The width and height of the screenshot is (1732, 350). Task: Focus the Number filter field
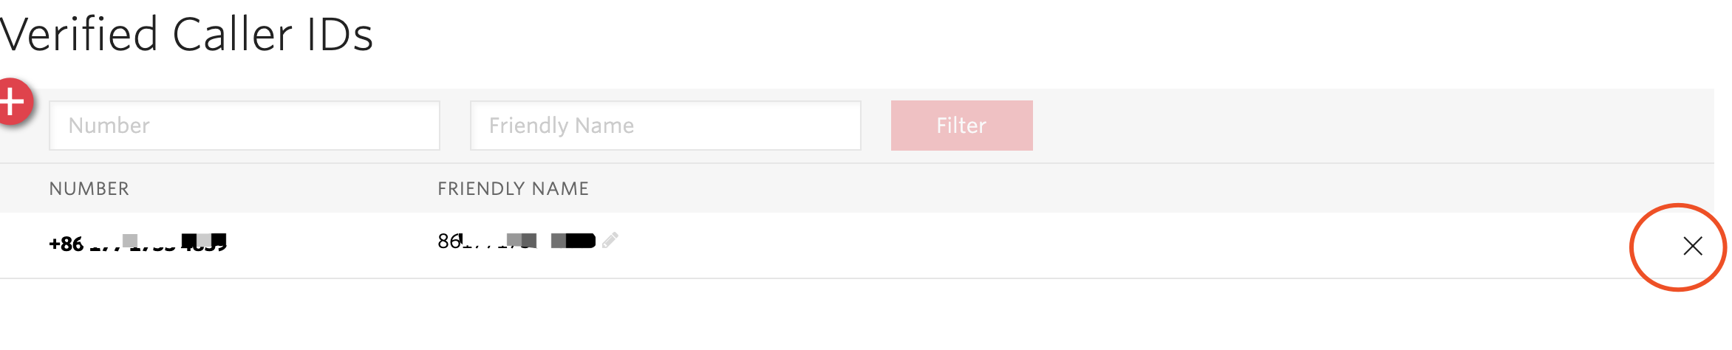[x=244, y=126]
